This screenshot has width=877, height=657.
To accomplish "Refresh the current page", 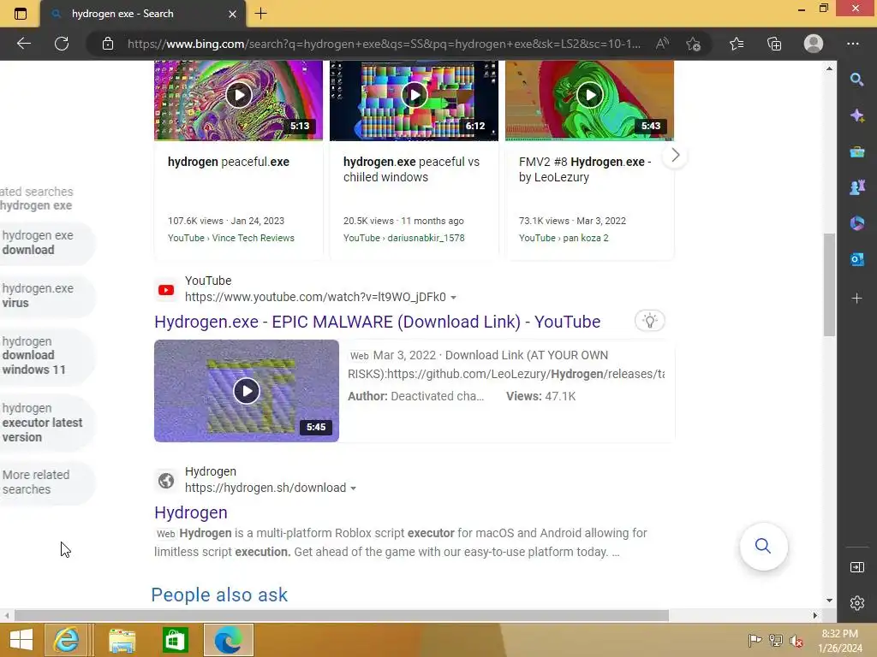I will pyautogui.click(x=62, y=44).
